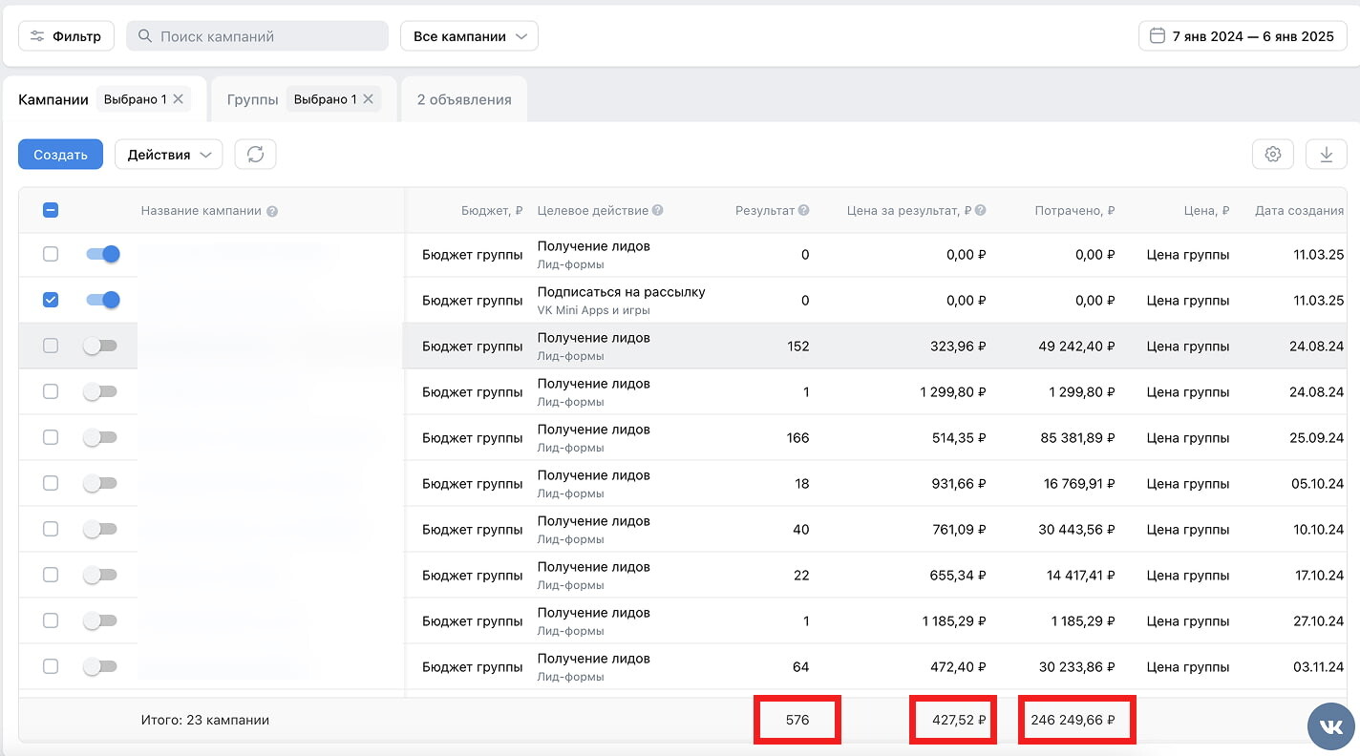
Task: Click help icon next to Целевое действие
Action: pyautogui.click(x=658, y=211)
